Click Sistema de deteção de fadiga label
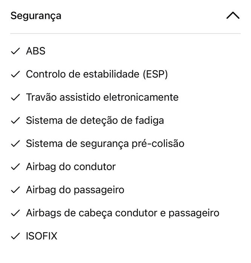 (95, 121)
